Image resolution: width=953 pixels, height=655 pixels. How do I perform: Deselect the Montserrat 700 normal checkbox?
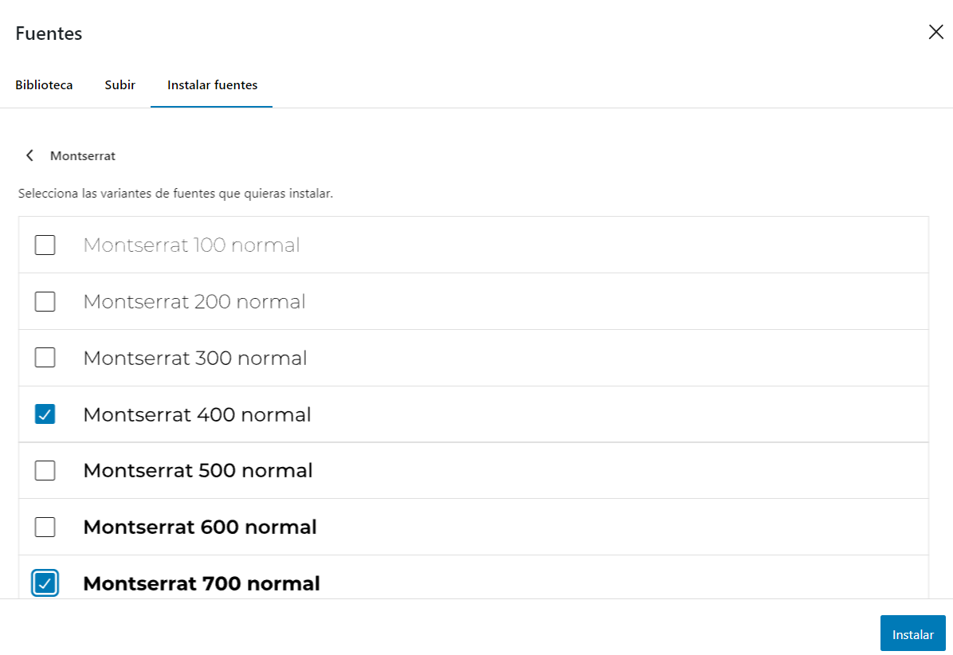click(45, 583)
